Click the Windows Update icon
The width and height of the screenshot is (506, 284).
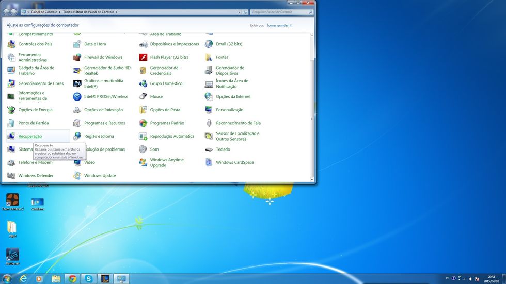[77, 176]
